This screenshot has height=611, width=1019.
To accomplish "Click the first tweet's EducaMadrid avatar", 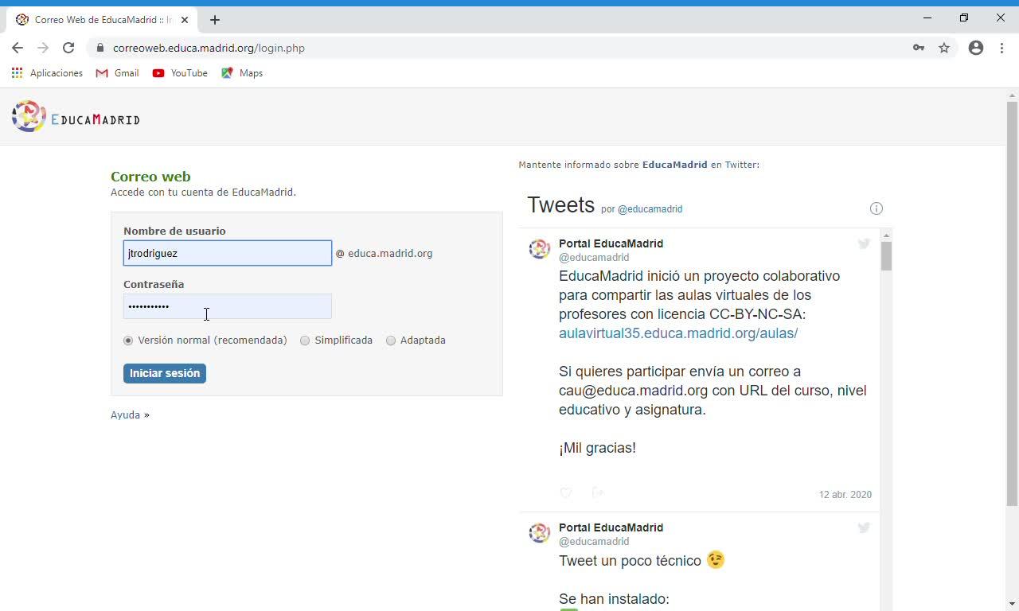I will 540,248.
